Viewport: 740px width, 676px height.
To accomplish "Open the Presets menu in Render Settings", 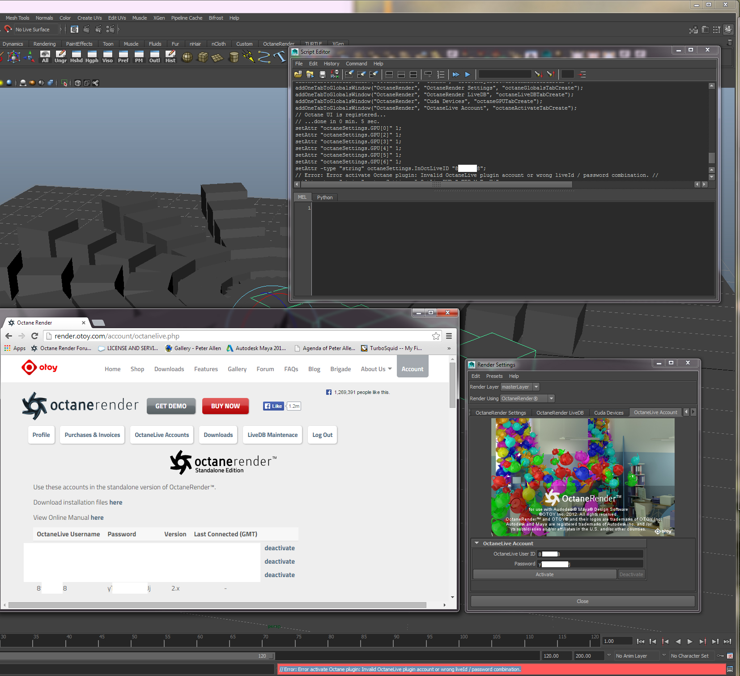I will (x=494, y=376).
